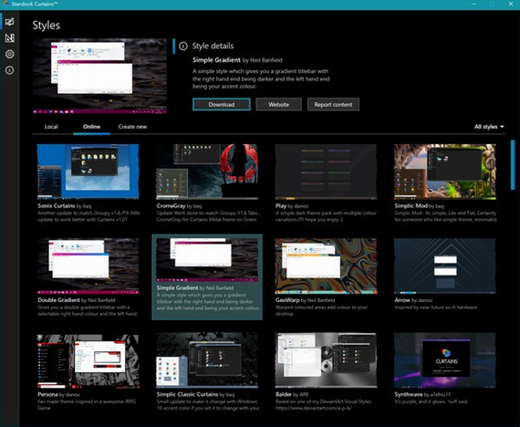The image size is (520, 427).
Task: Click the Balder deviantart URL text
Action: click(x=314, y=408)
